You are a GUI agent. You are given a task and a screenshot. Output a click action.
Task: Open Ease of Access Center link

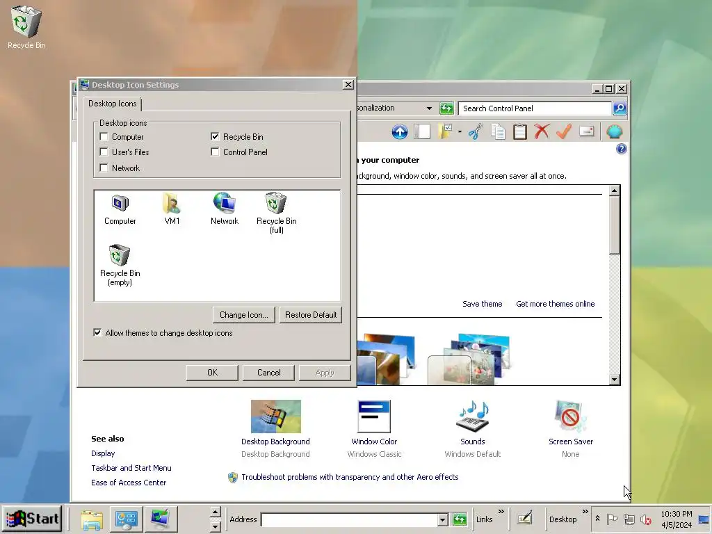[x=129, y=483]
